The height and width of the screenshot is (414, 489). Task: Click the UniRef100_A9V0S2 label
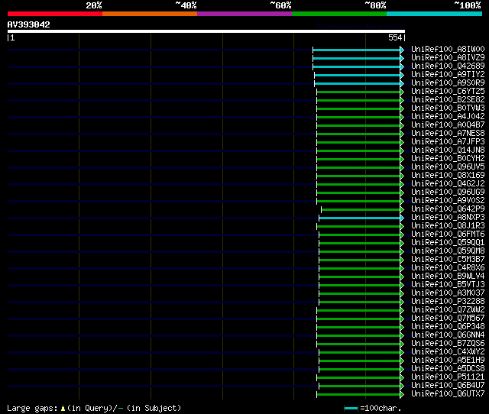coord(448,201)
